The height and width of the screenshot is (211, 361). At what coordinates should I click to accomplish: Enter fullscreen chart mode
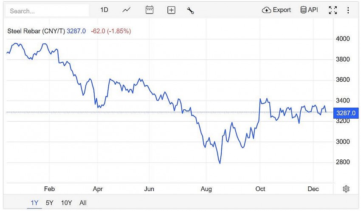click(x=333, y=10)
